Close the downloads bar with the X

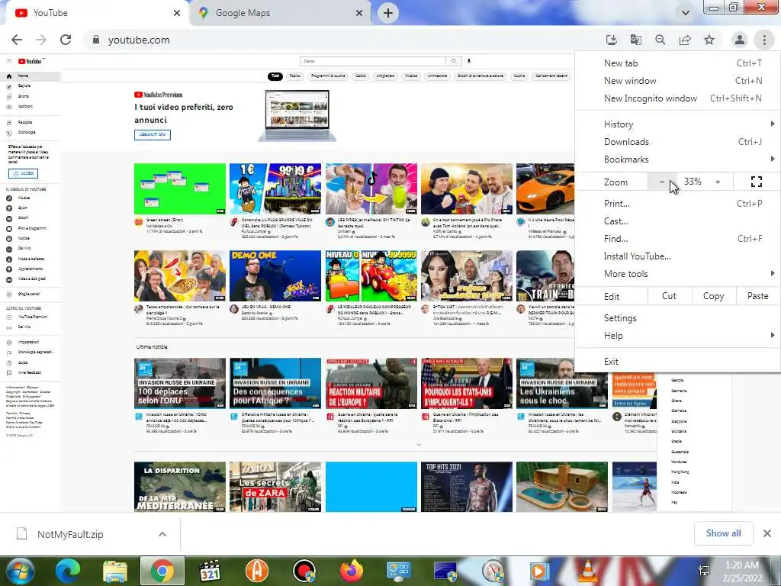click(x=767, y=533)
